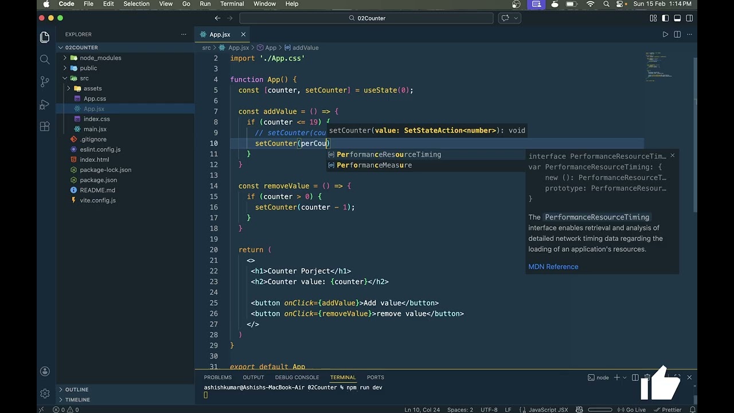Viewport: 734px width, 413px height.
Task: Toggle the primary side bar
Action: tap(665, 18)
